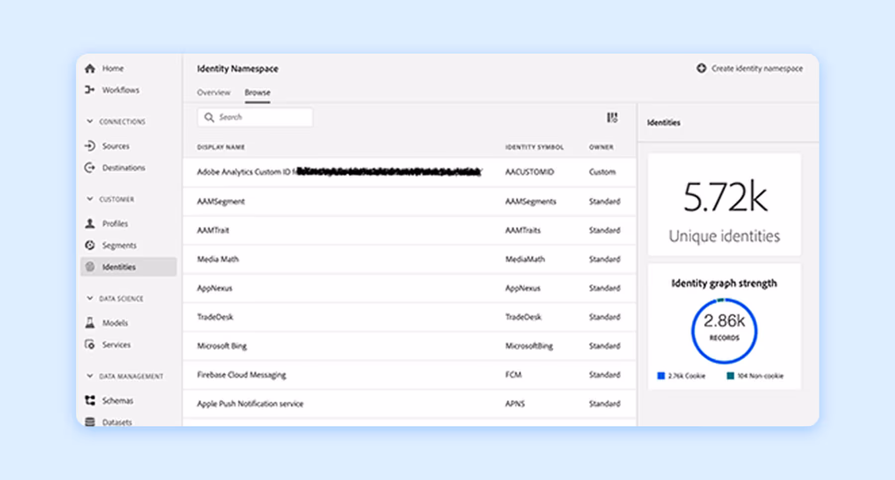Open Segments from the sidebar
This screenshot has width=895, height=480.
point(90,245)
